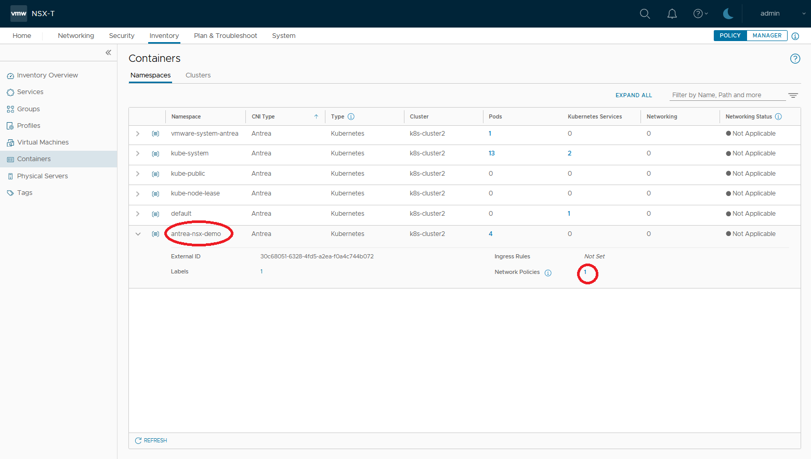This screenshot has height=459, width=811.
Task: Open the admin user dropdown
Action: click(x=782, y=14)
